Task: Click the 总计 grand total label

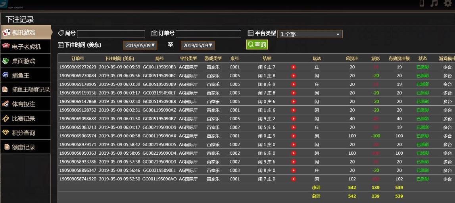Action: click(x=316, y=196)
